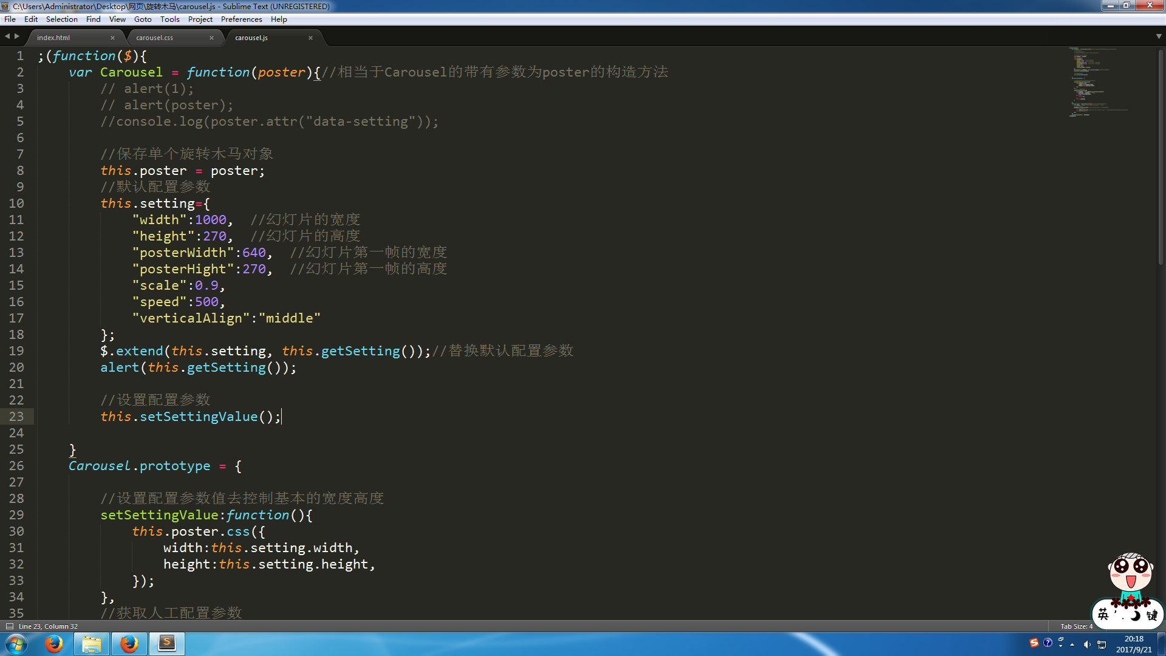Toggle the Sogou moon half-width icon
The image size is (1166, 656).
[x=1135, y=616]
